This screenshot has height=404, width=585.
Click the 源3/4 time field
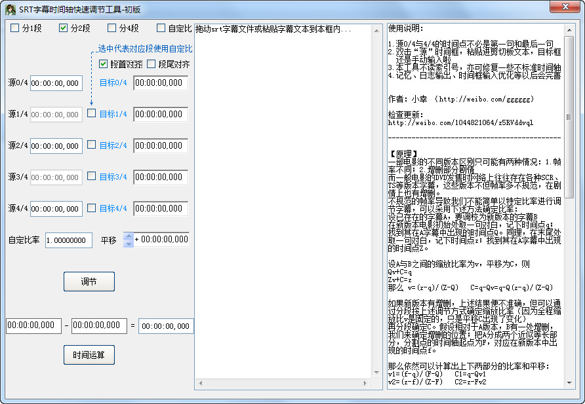[56, 177]
